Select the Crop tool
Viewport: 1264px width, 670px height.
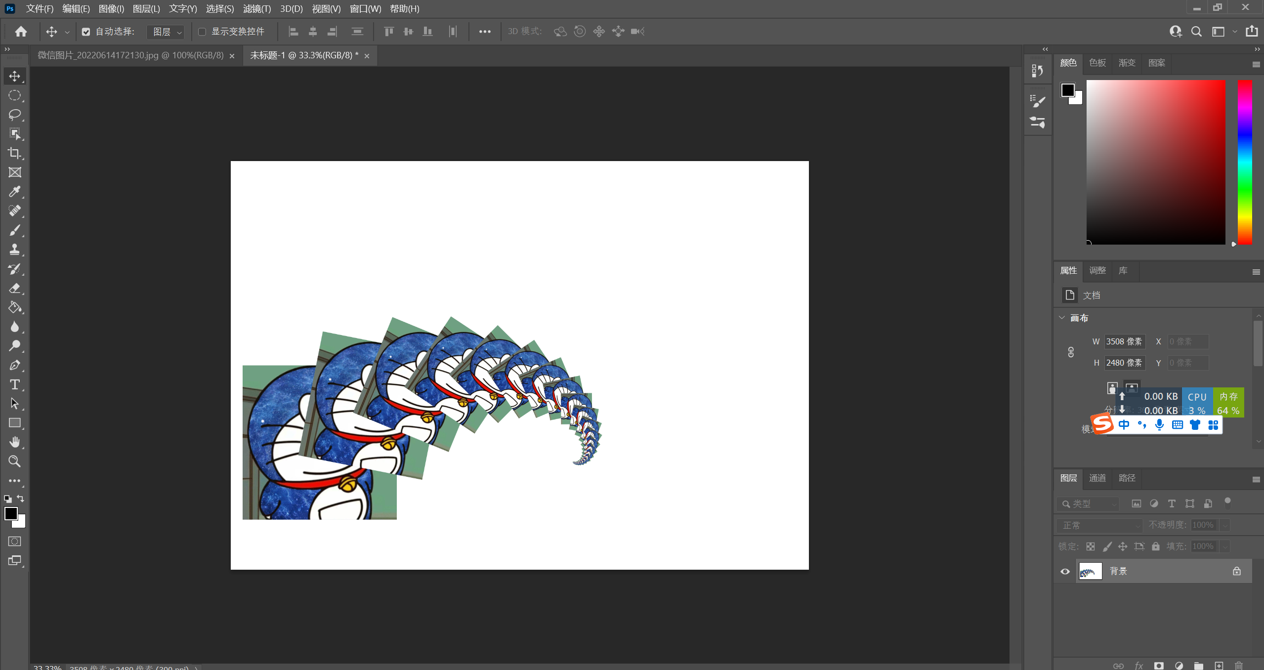point(14,153)
